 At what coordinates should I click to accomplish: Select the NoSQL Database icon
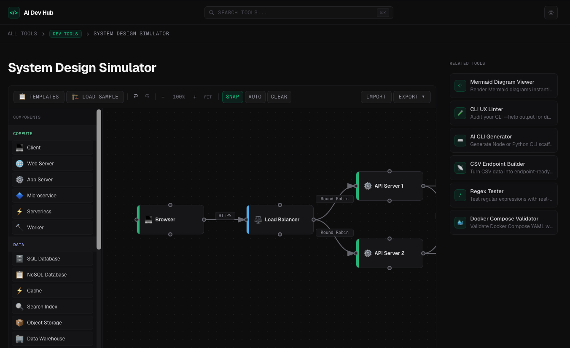click(19, 275)
